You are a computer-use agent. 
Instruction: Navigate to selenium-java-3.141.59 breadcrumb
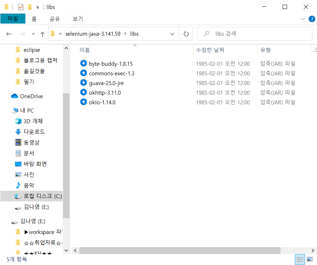(93, 34)
